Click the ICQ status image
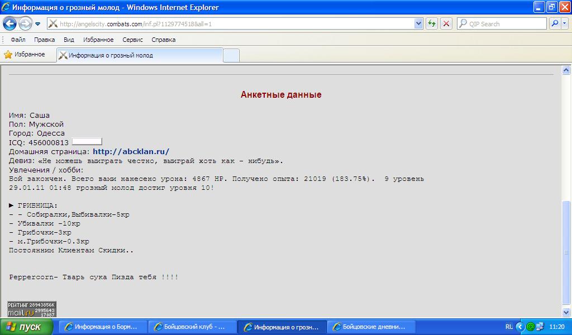The image size is (572, 335). click(x=87, y=141)
